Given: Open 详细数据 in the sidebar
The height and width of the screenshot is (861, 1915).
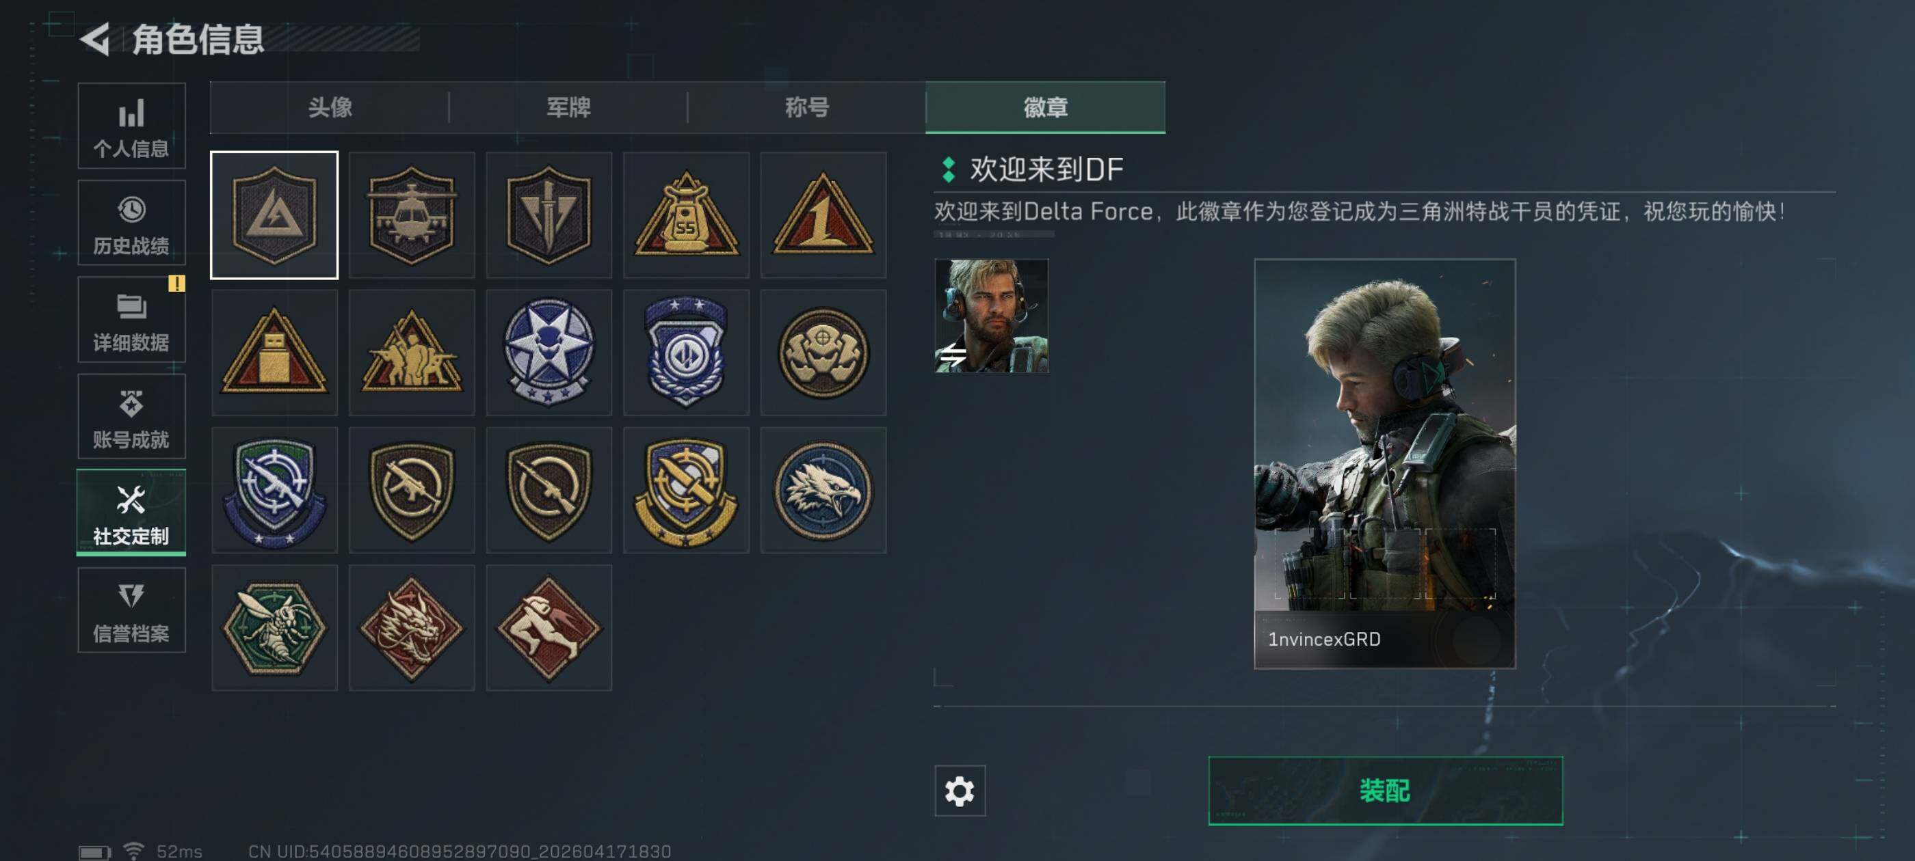Looking at the screenshot, I should pos(131,319).
